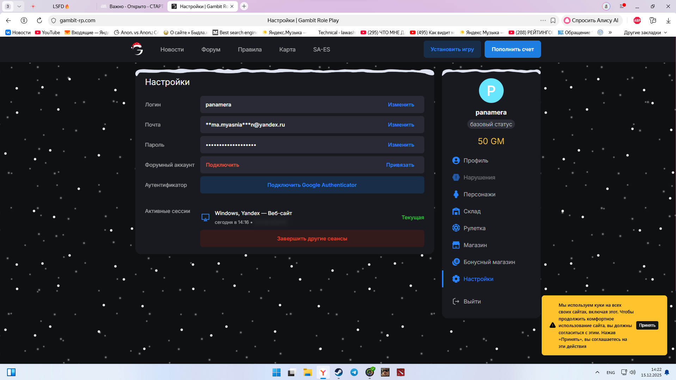The height and width of the screenshot is (380, 676).
Task: Click the Выйти logout icon
Action: 456,301
